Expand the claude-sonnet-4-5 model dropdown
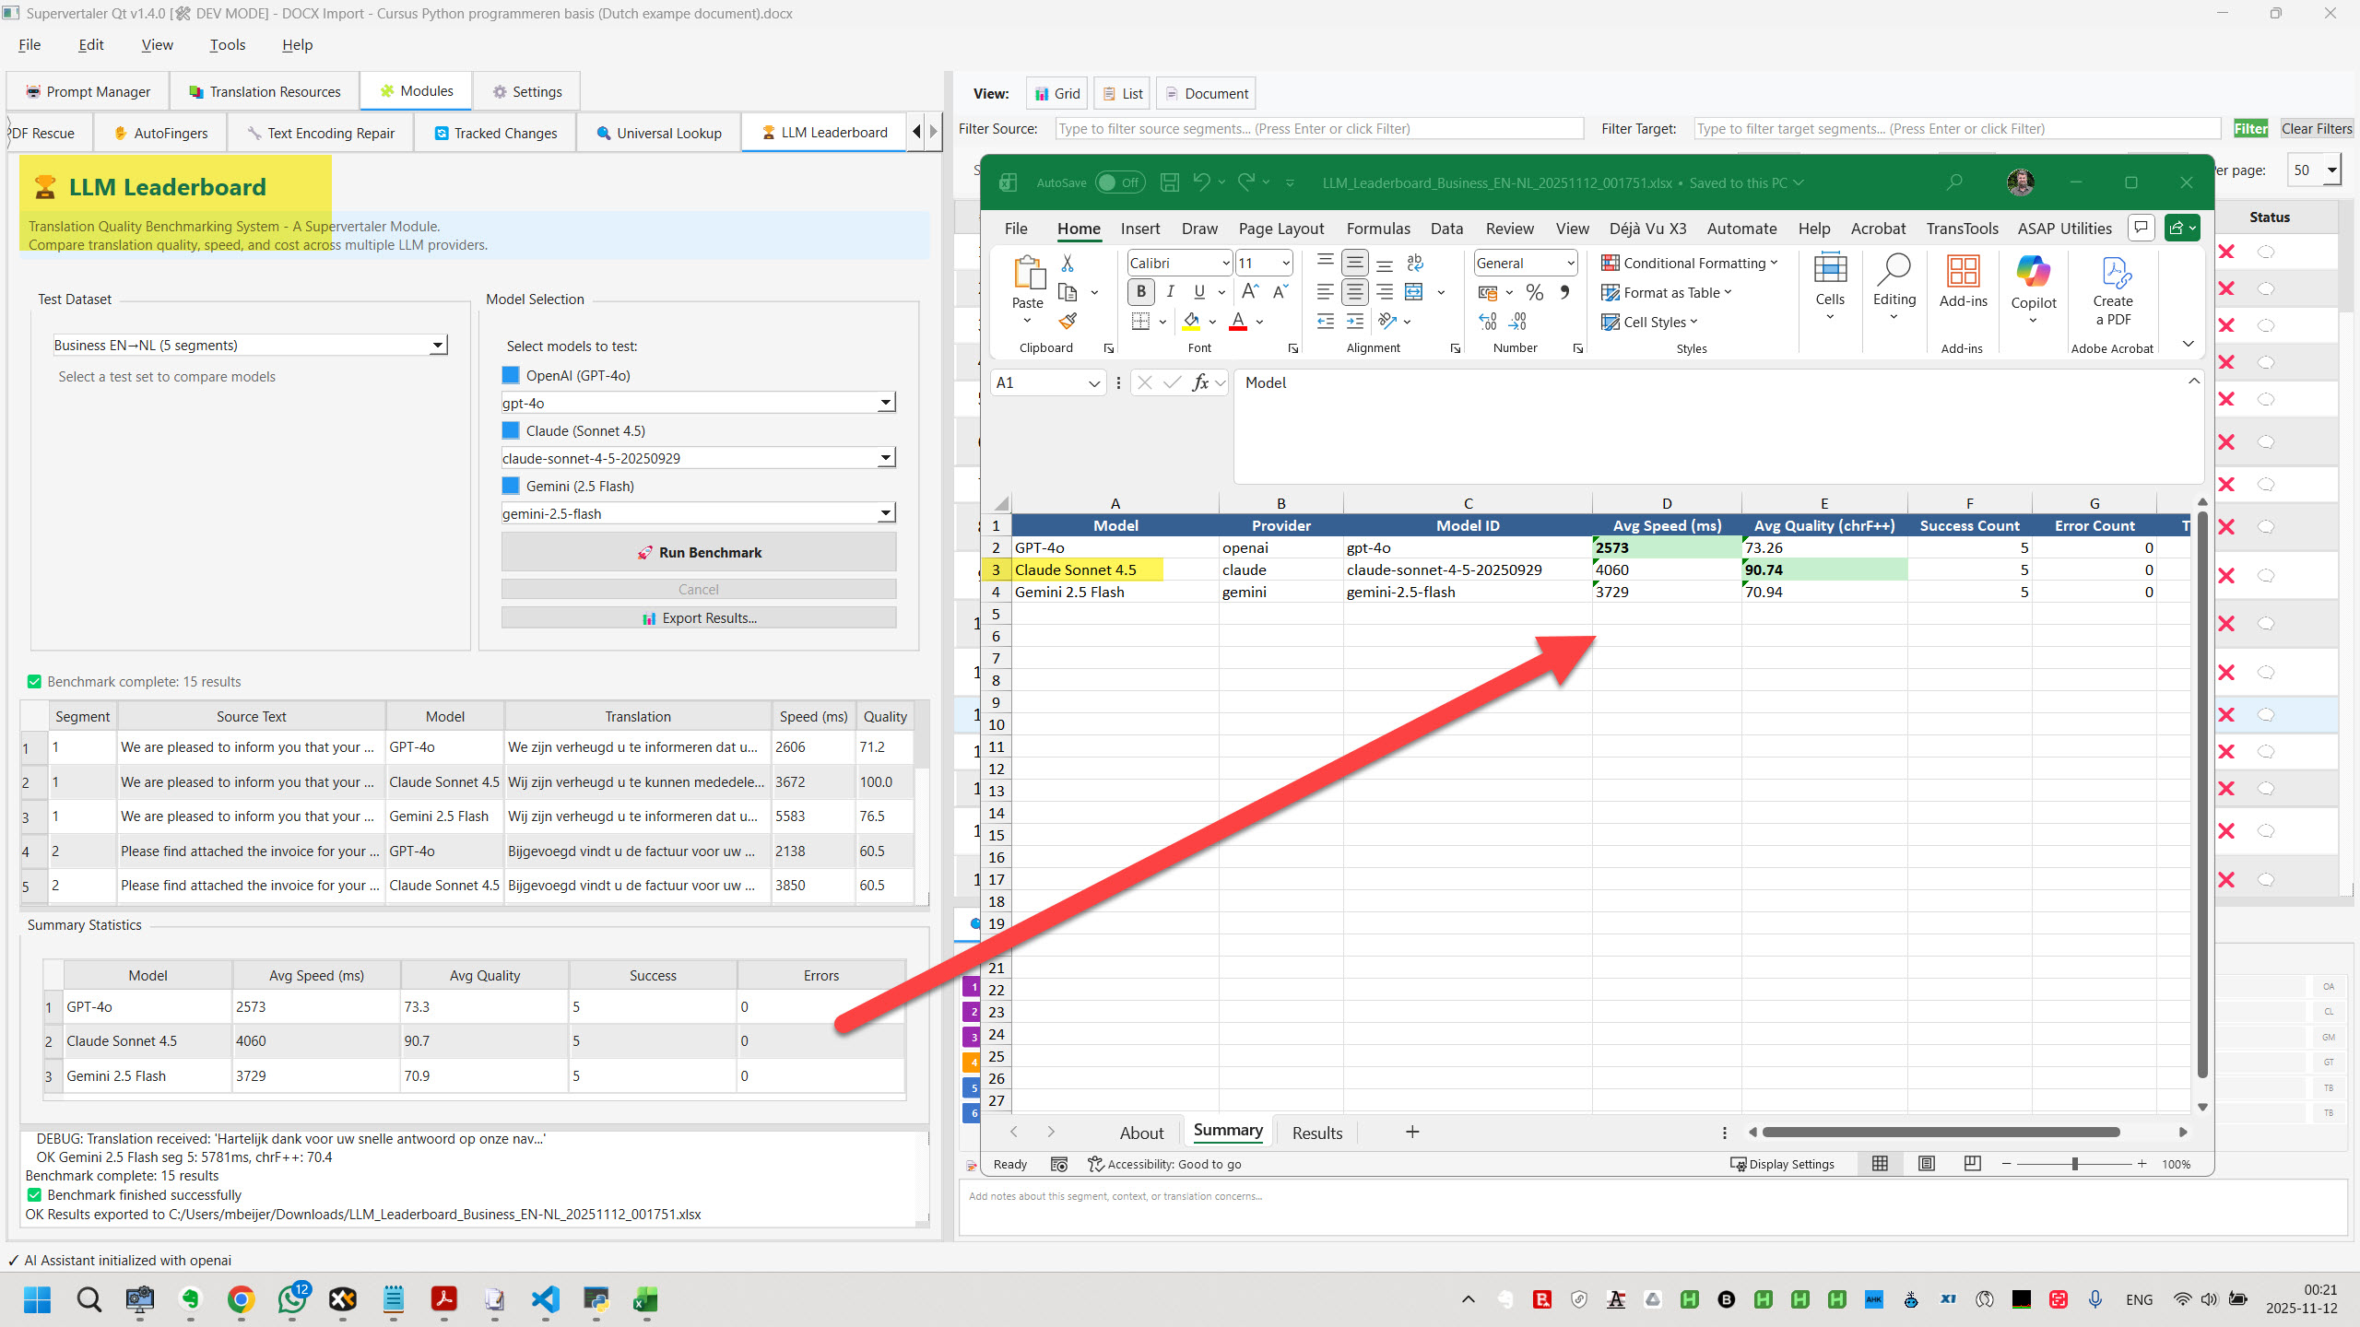This screenshot has height=1327, width=2360. tap(885, 458)
